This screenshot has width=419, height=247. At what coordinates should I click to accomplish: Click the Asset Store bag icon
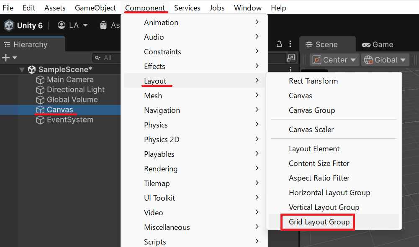[x=103, y=25]
